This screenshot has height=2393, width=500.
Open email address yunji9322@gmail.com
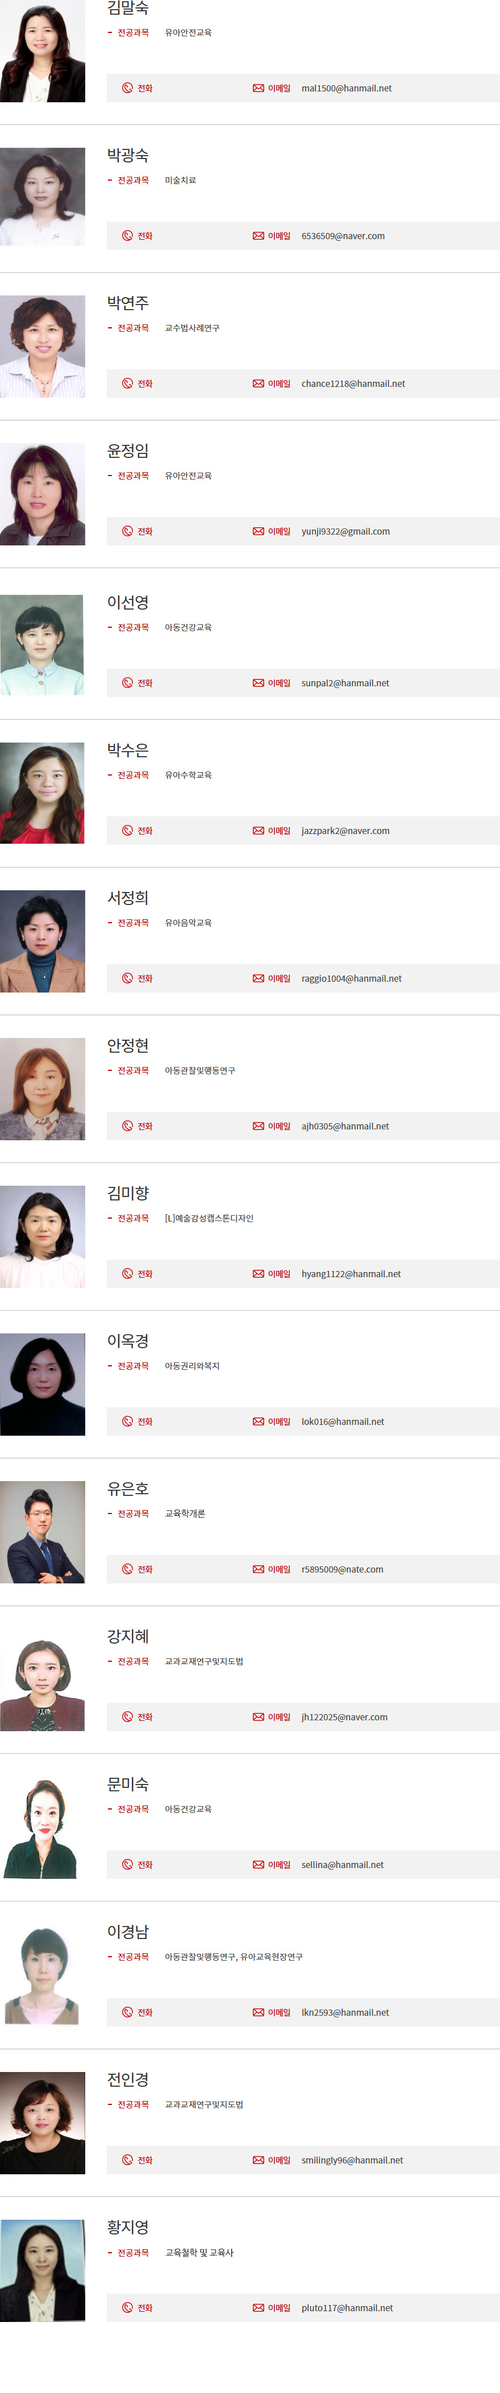[345, 531]
